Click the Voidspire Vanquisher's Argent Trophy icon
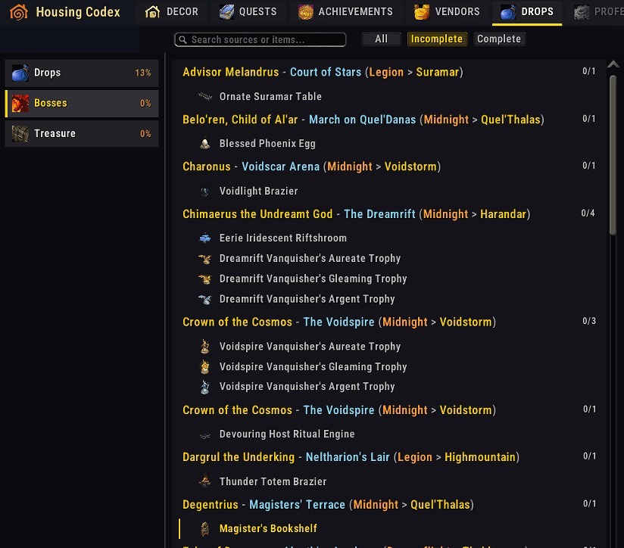 coord(205,387)
